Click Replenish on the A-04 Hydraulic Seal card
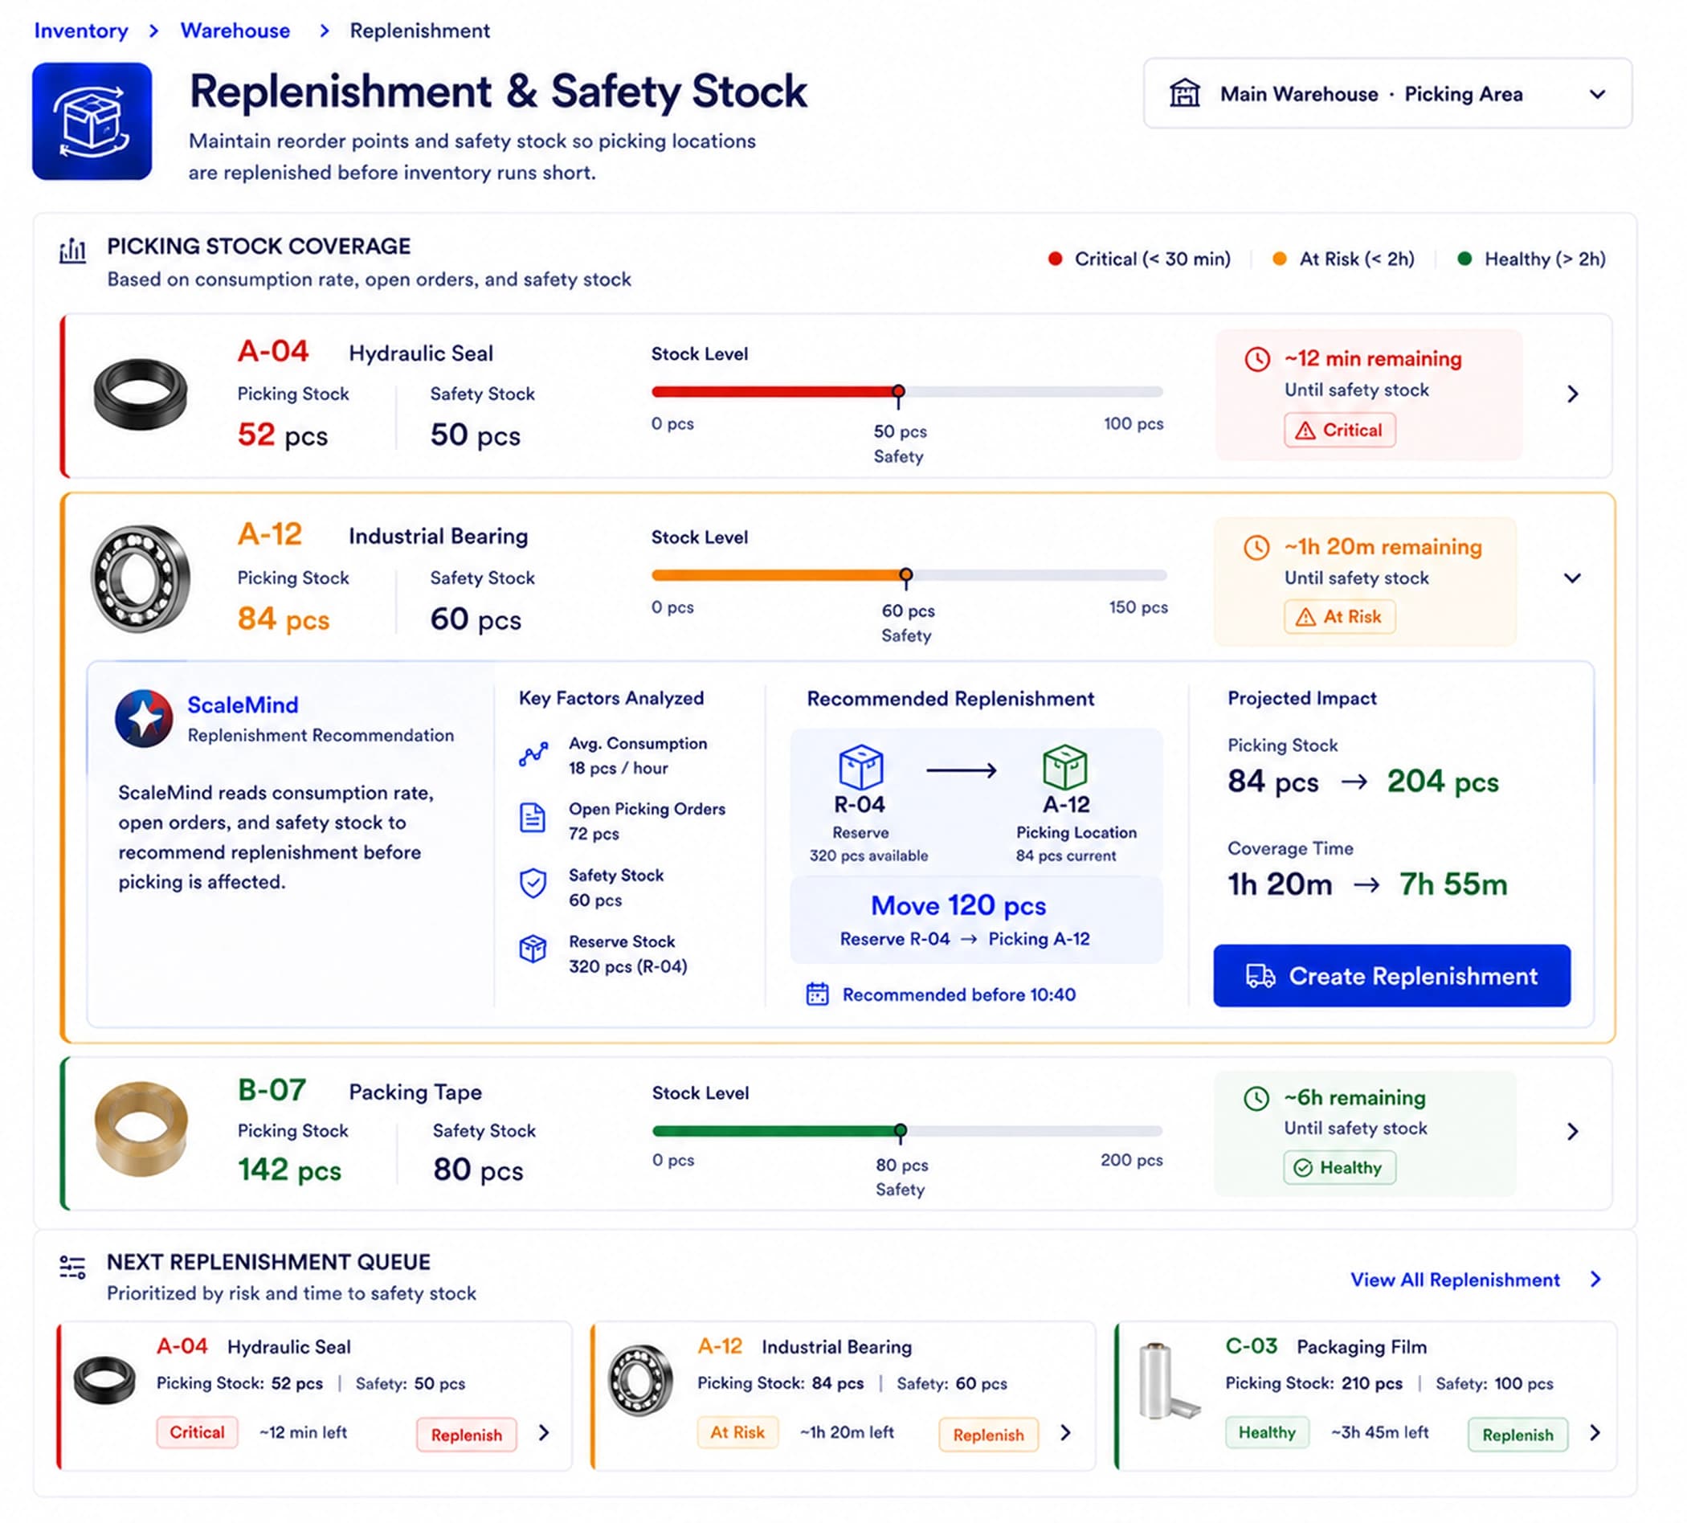This screenshot has height=1523, width=1687. tap(466, 1435)
